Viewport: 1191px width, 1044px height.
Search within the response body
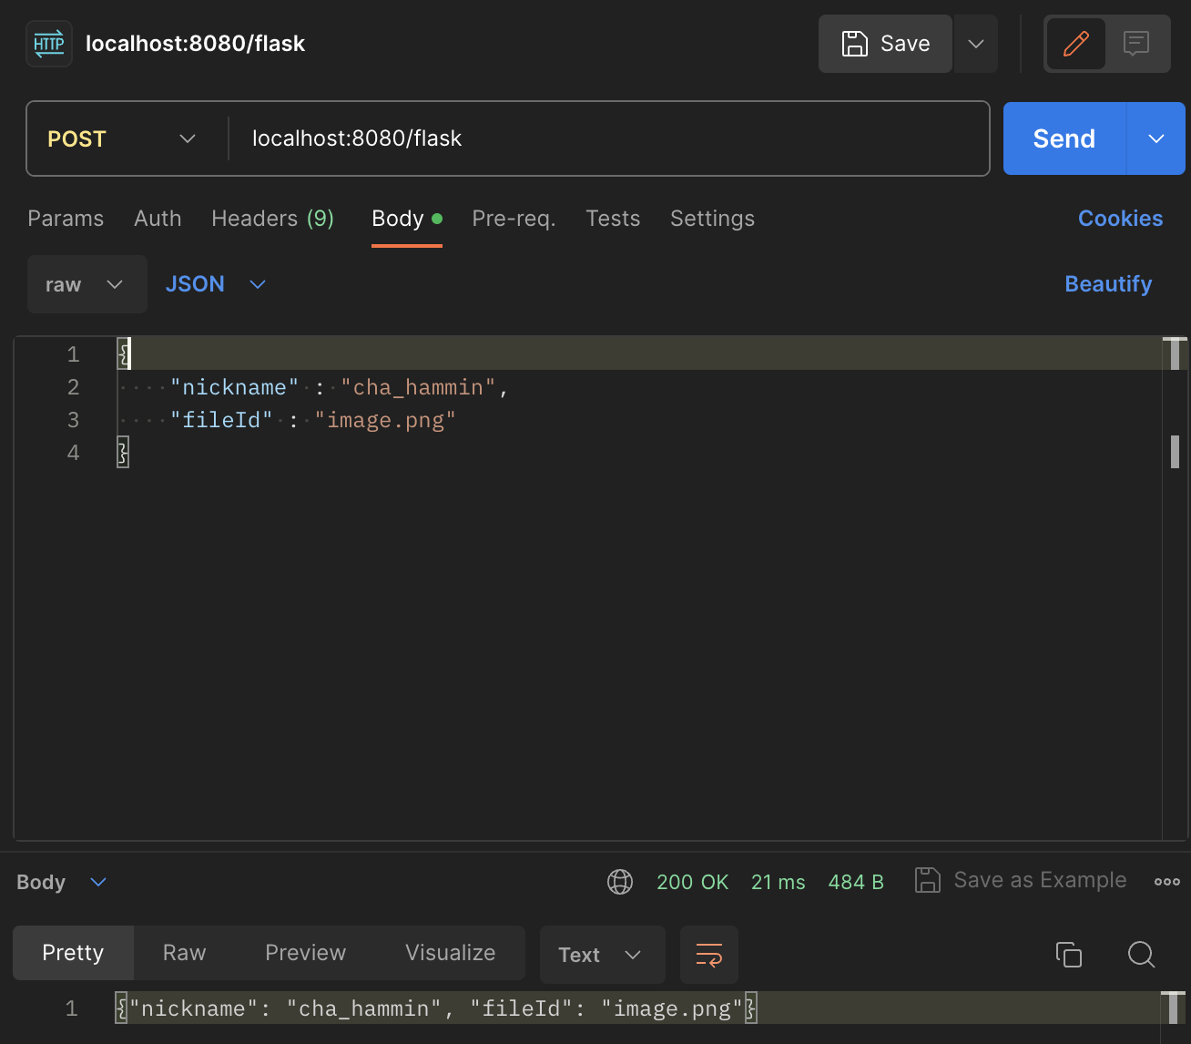coord(1141,954)
